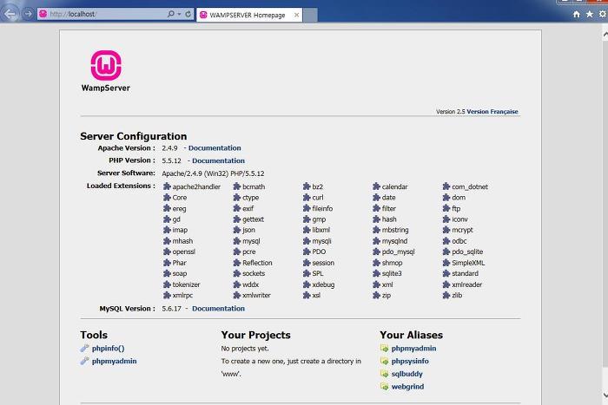Click puzzle icon beside xdebug extension

(307, 284)
